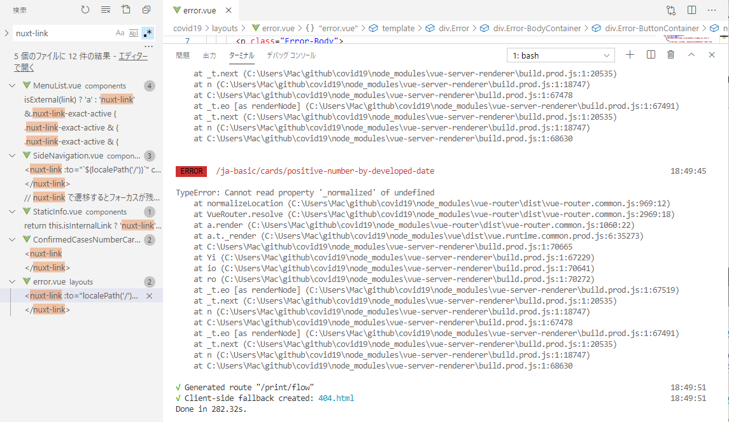Create a new terminal

pos(630,55)
